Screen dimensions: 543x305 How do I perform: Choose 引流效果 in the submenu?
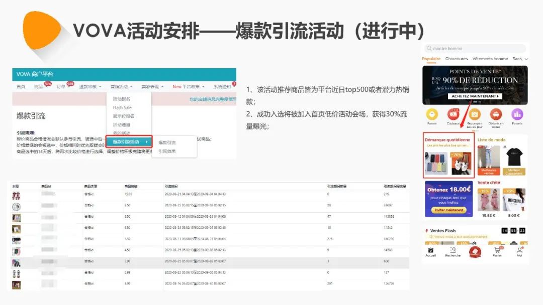click(x=167, y=151)
